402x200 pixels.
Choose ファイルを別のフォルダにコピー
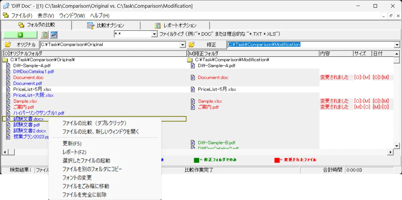coord(105,169)
